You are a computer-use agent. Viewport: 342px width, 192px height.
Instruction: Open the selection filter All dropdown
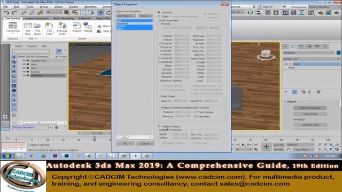click(x=54, y=12)
